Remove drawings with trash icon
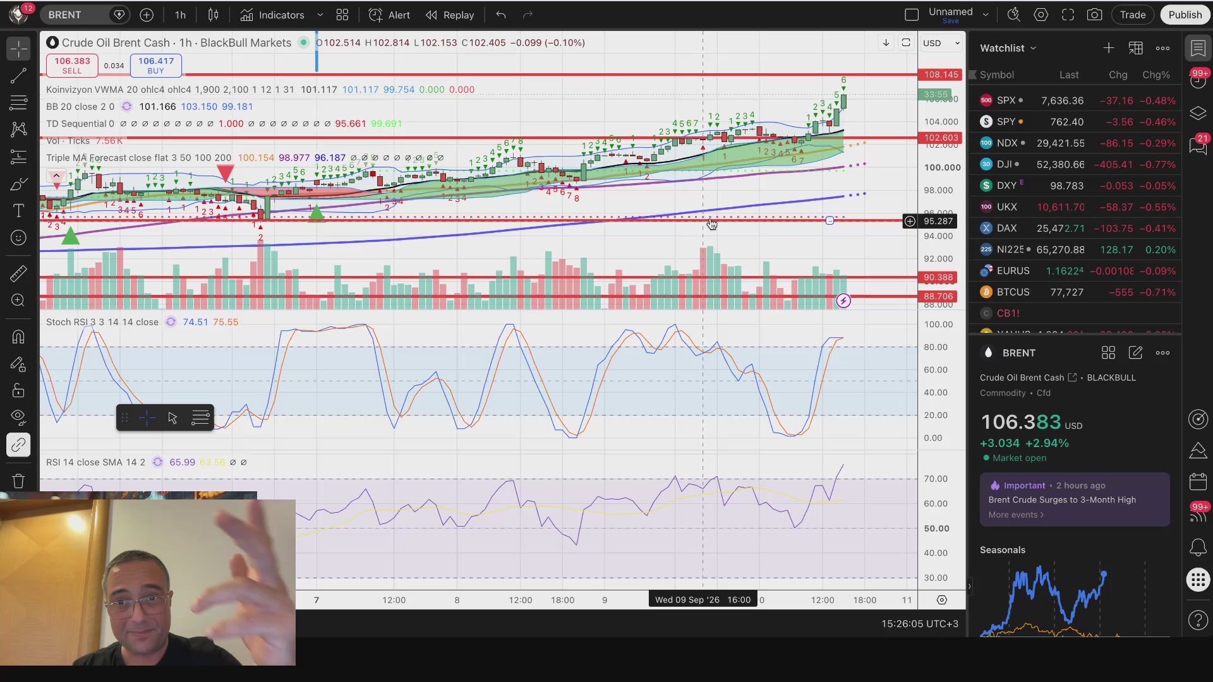 18,481
